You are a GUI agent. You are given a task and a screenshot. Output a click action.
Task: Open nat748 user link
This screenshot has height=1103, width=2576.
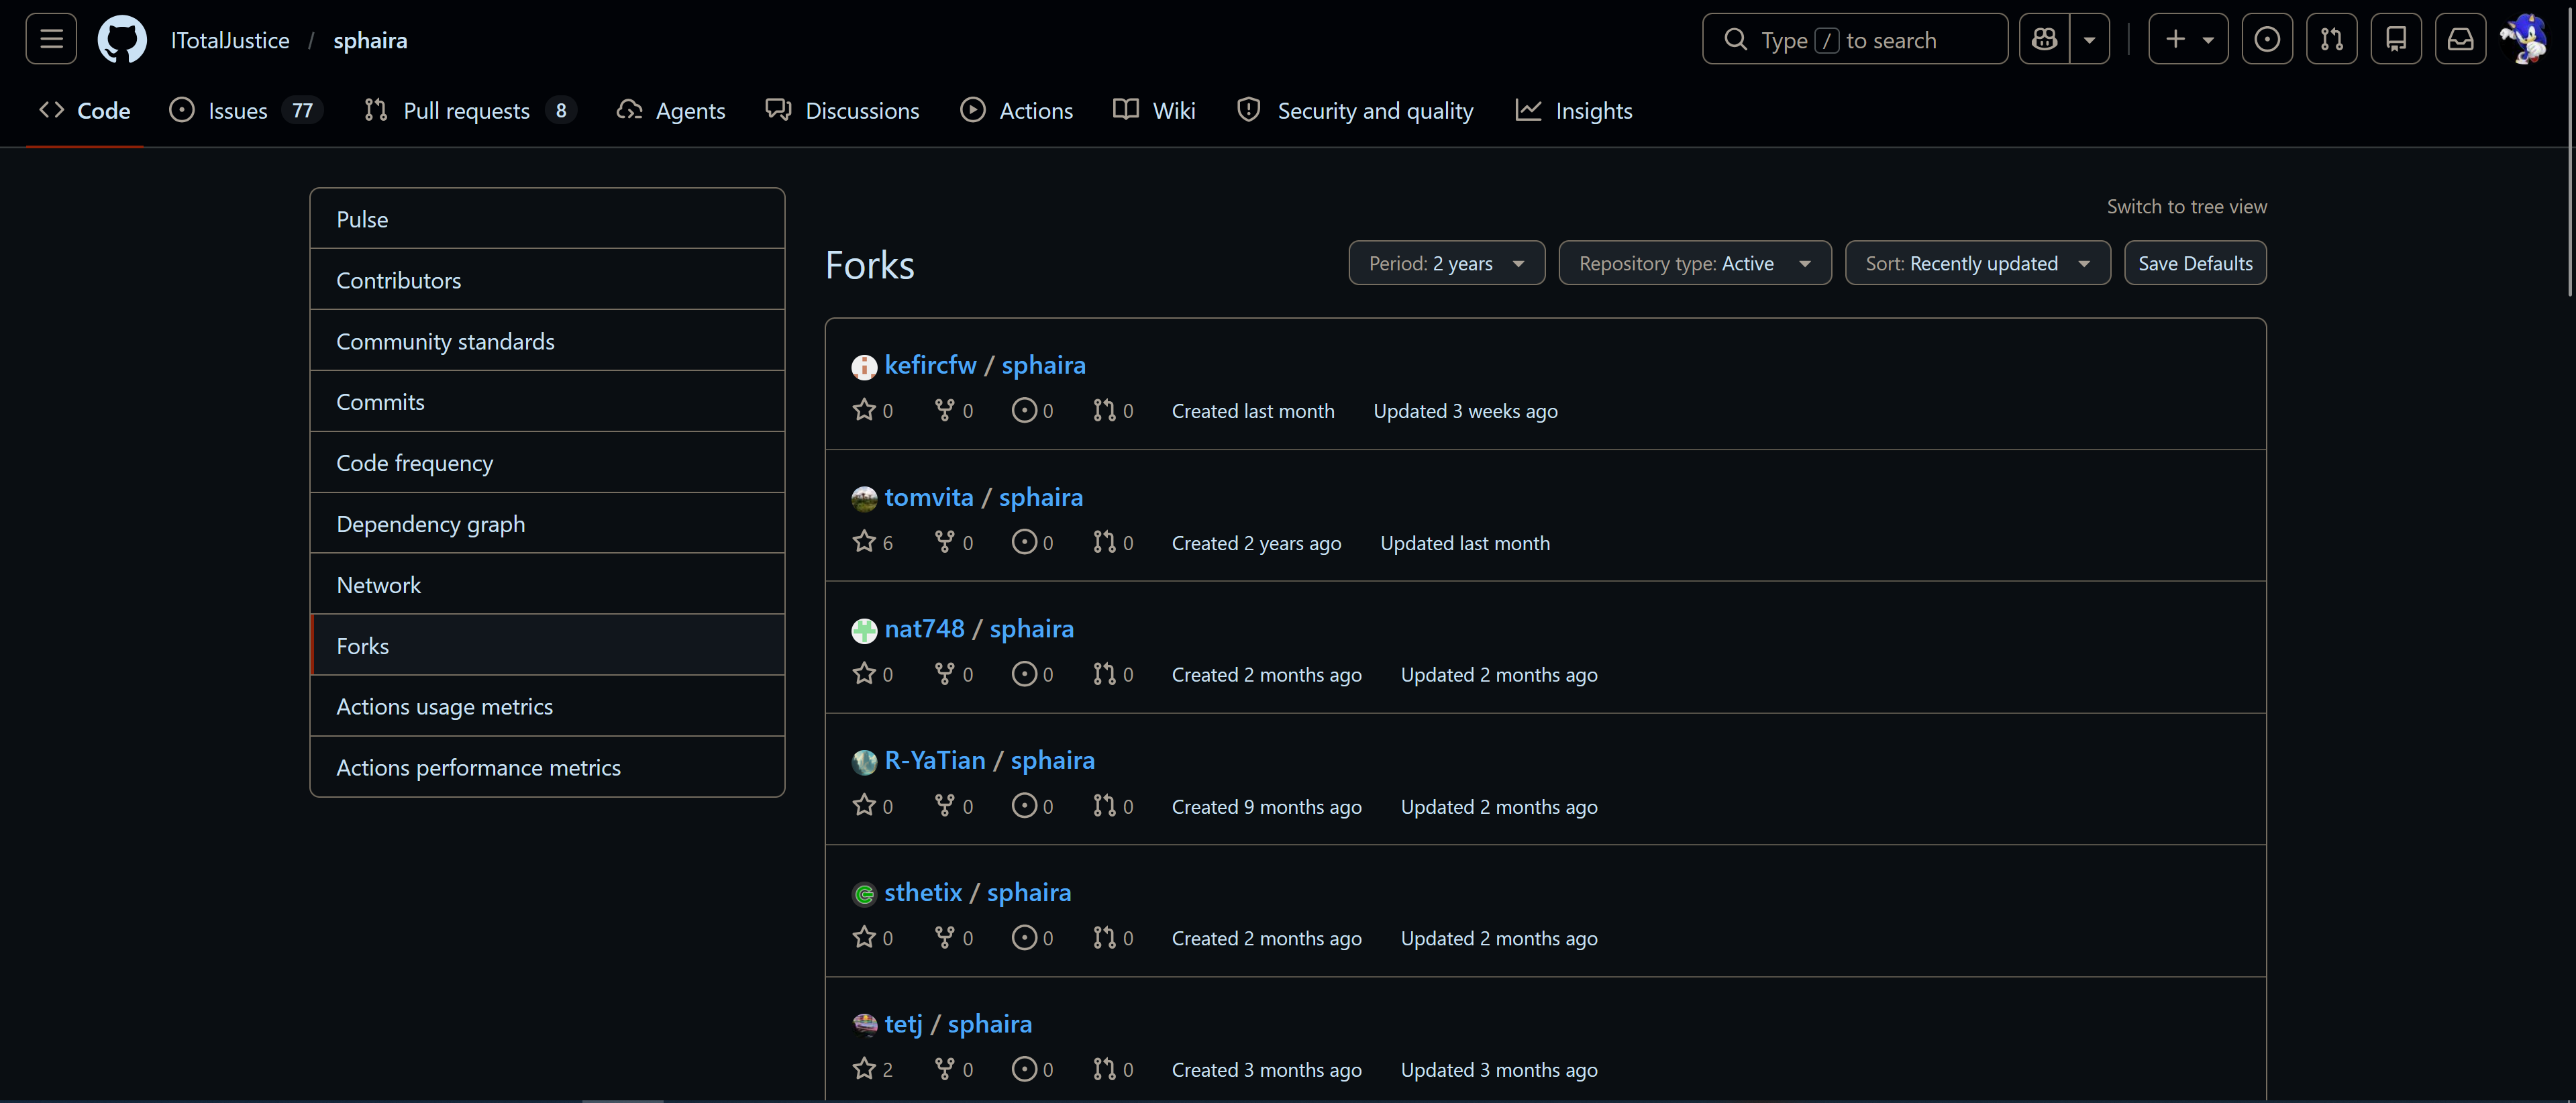pyautogui.click(x=924, y=628)
